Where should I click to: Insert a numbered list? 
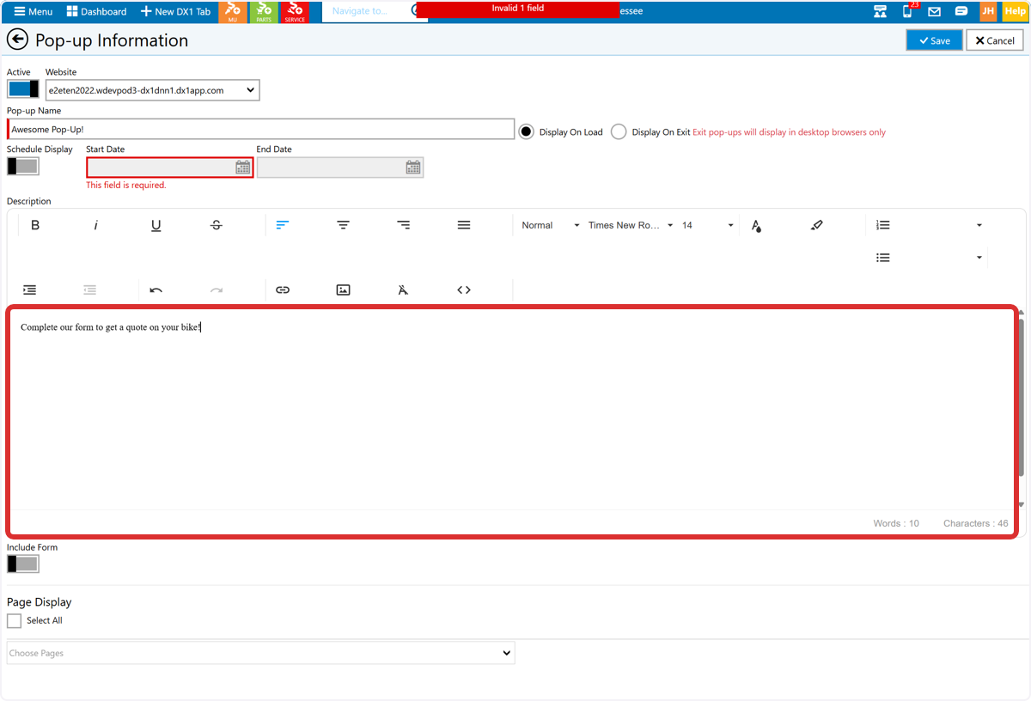tap(882, 225)
